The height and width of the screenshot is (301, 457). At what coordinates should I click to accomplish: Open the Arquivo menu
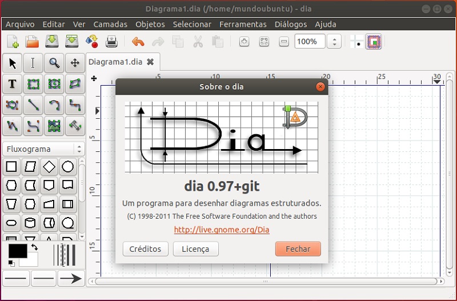(x=20, y=24)
